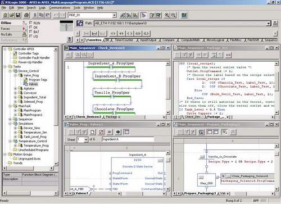Expand the Conveyor program node

pos(16,93)
